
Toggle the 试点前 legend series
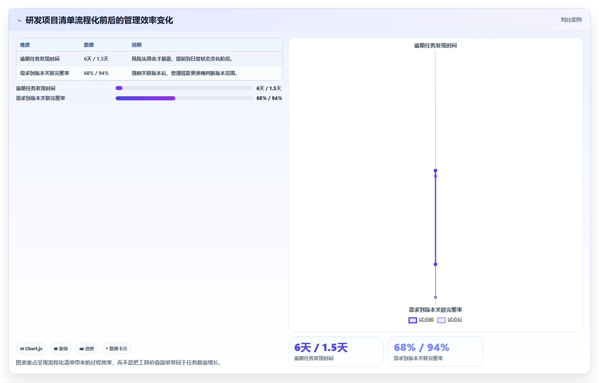coord(421,320)
